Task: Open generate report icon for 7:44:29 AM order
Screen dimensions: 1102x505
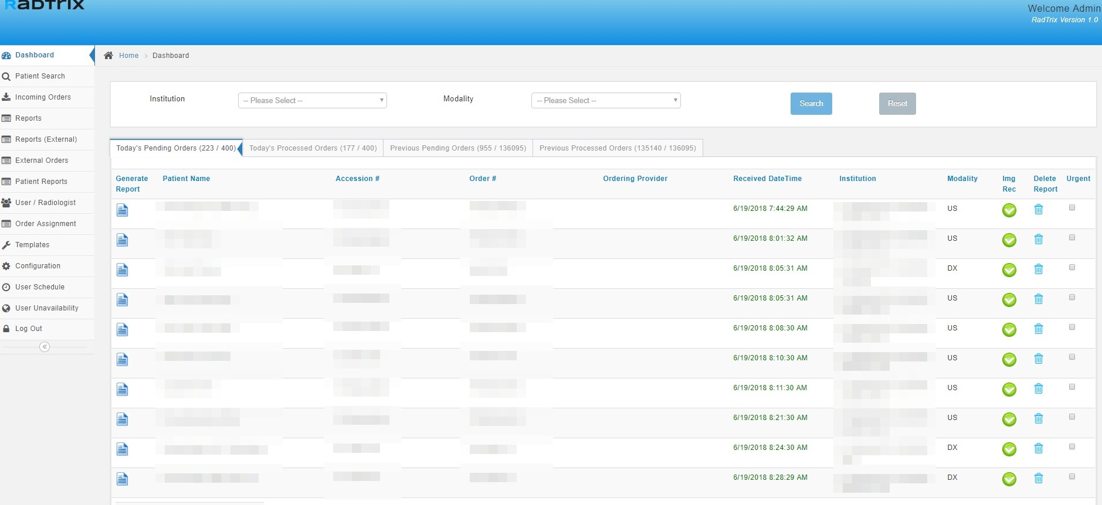Action: (x=122, y=210)
